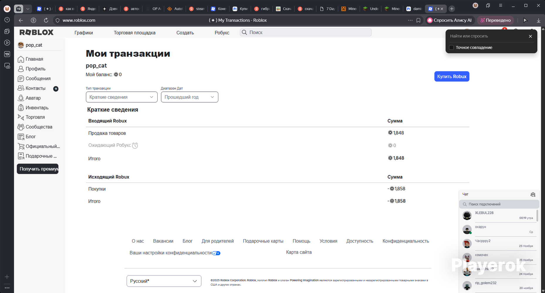Click the Переведено translate button
The height and width of the screenshot is (293, 545).
pyautogui.click(x=495, y=20)
